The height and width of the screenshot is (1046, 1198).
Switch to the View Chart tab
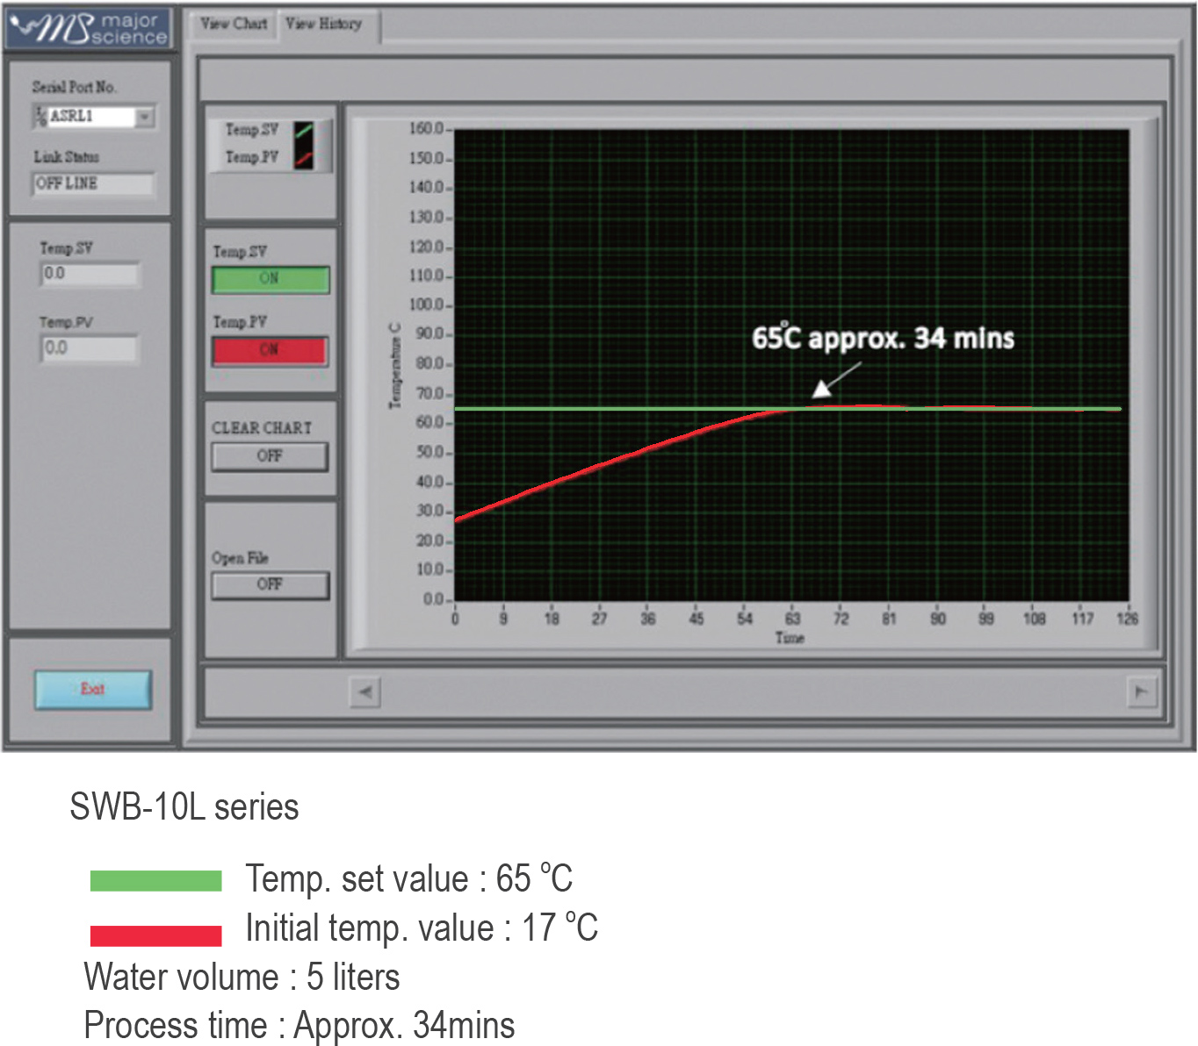[x=233, y=25]
